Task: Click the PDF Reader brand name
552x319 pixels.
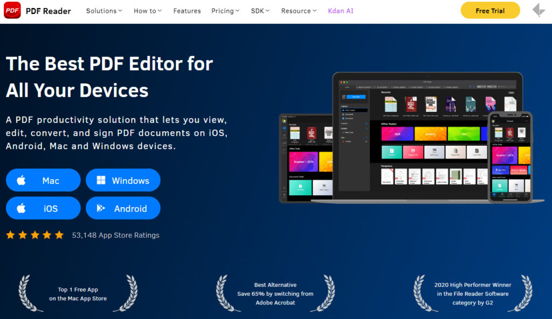Action: [x=48, y=11]
